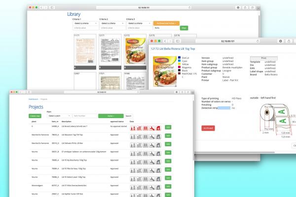Focus the Criteria 2 value input field
296x197 pixels.
pyautogui.click(x=112, y=28)
